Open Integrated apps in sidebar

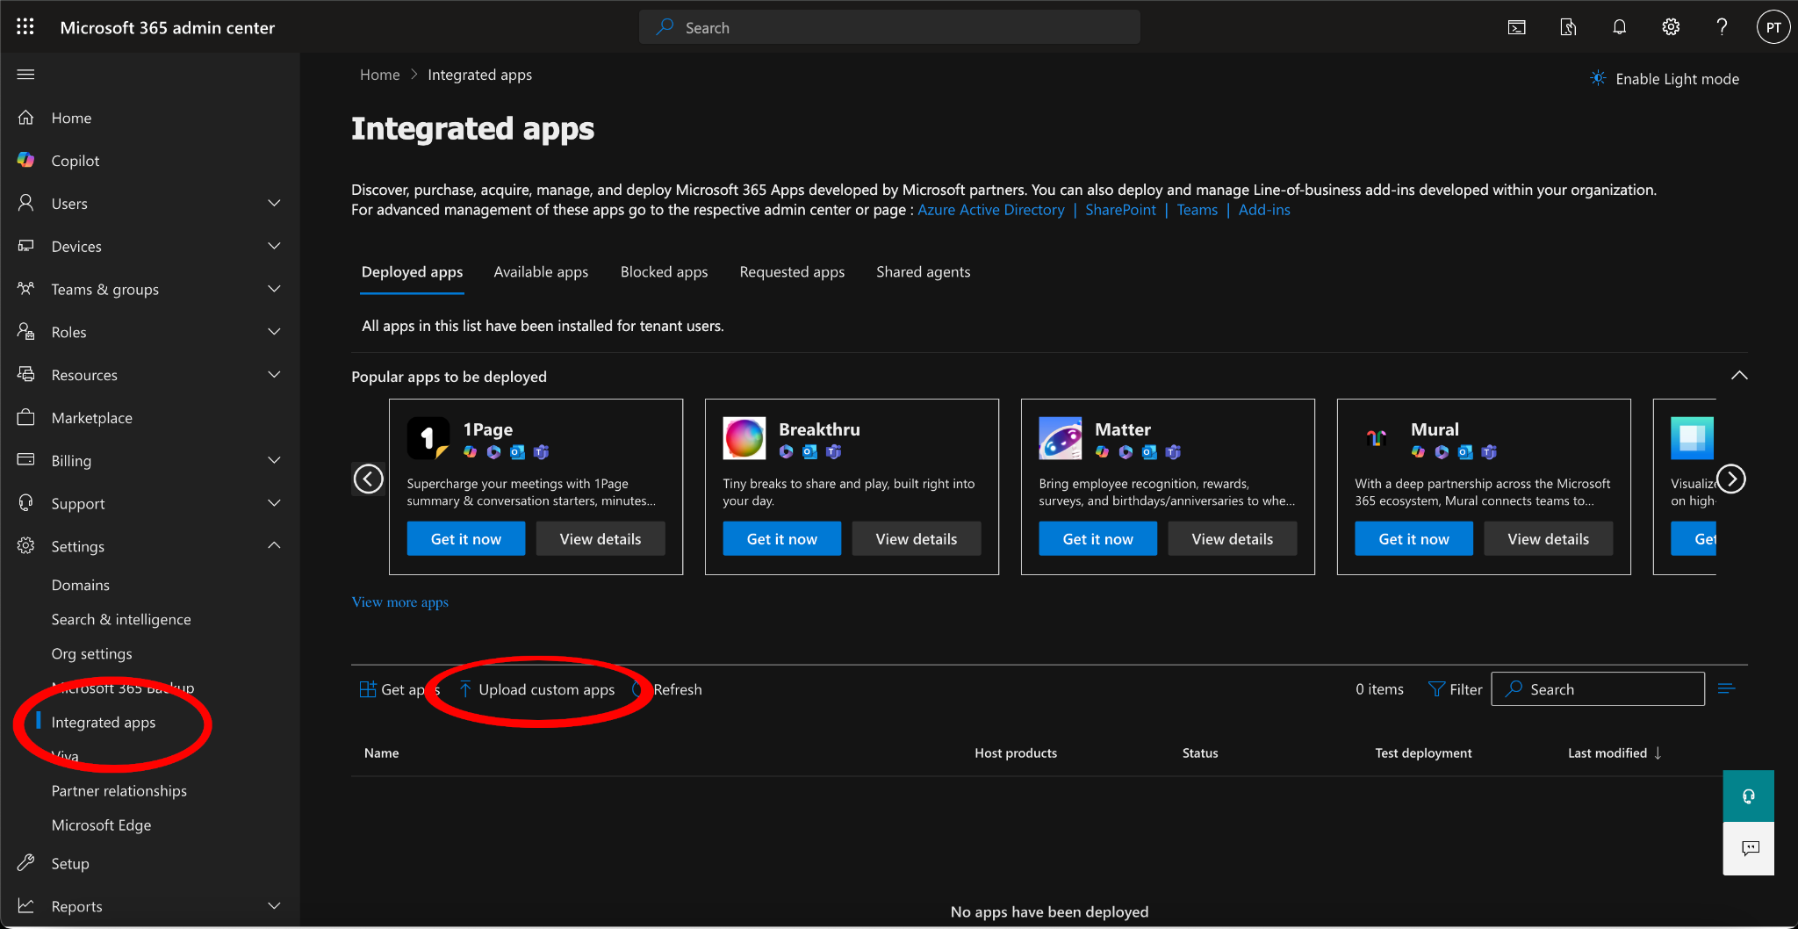point(104,722)
